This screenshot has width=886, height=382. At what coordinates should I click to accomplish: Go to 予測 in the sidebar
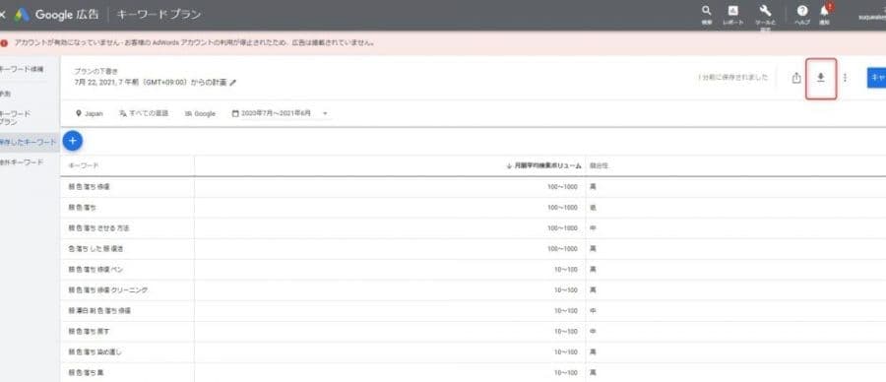(x=5, y=94)
